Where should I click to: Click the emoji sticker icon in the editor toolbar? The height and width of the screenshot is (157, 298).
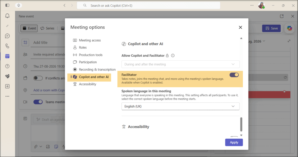pos(56,147)
